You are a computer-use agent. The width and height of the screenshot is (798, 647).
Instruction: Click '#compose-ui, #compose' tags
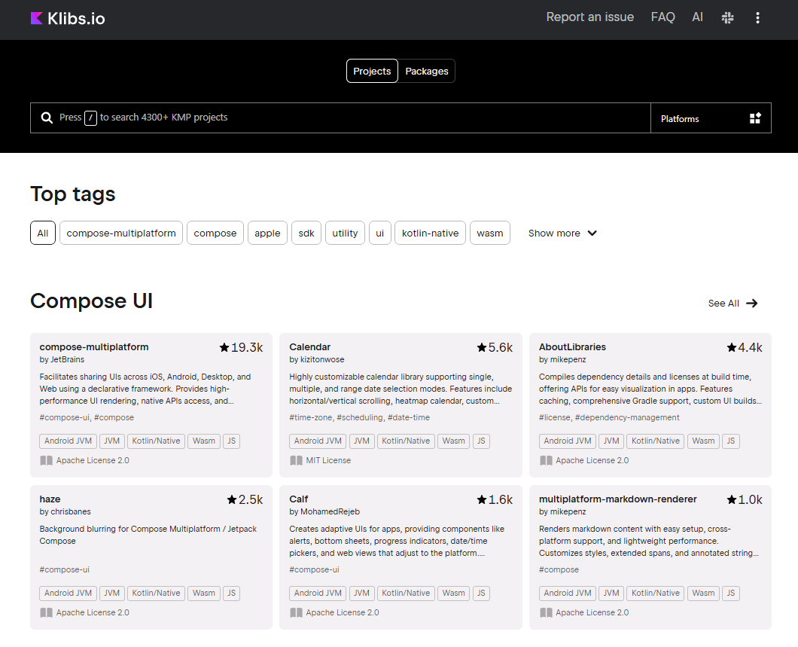pyautogui.click(x=87, y=418)
